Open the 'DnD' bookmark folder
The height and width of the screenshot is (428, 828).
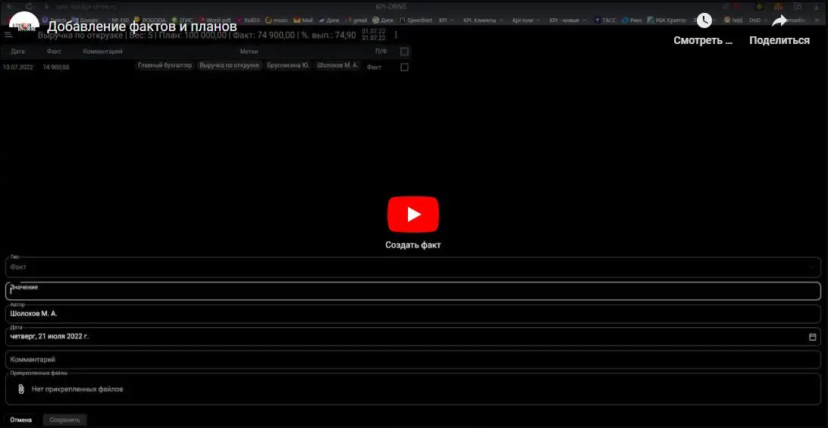click(x=757, y=20)
